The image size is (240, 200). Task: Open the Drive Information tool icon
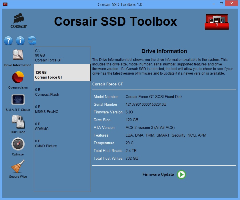pyautogui.click(x=18, y=55)
